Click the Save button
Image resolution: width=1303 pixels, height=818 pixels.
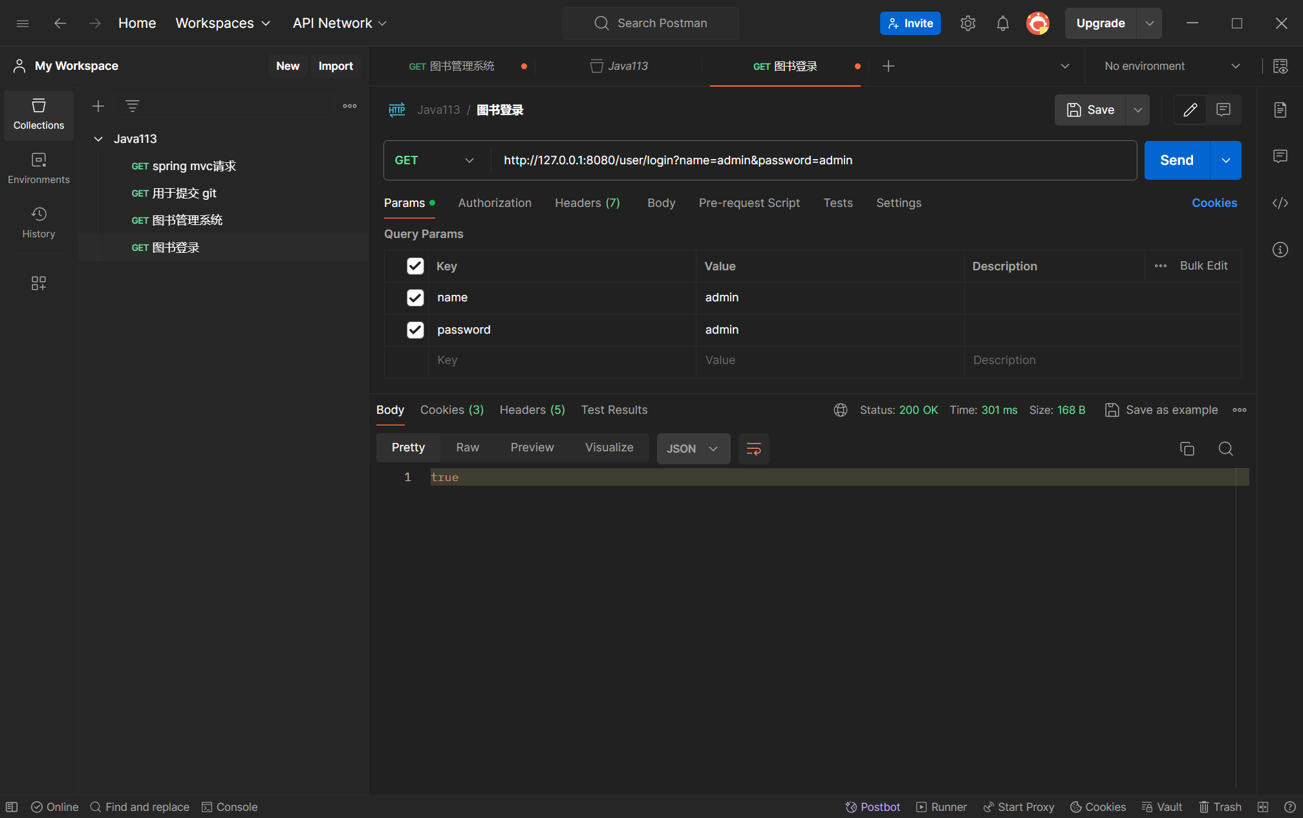(1091, 110)
